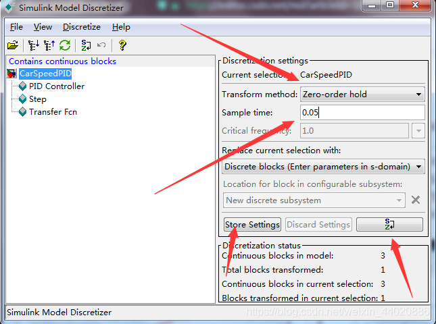
Task: Click the X delete icon beside subsystem location
Action: point(416,200)
